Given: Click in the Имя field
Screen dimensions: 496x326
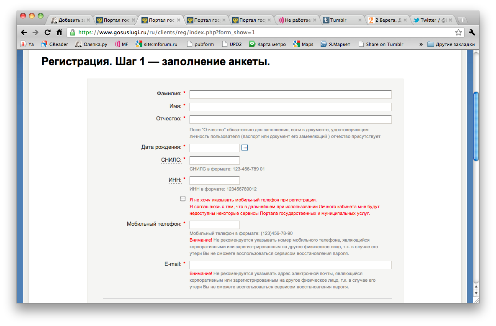Looking at the screenshot, I should point(290,107).
